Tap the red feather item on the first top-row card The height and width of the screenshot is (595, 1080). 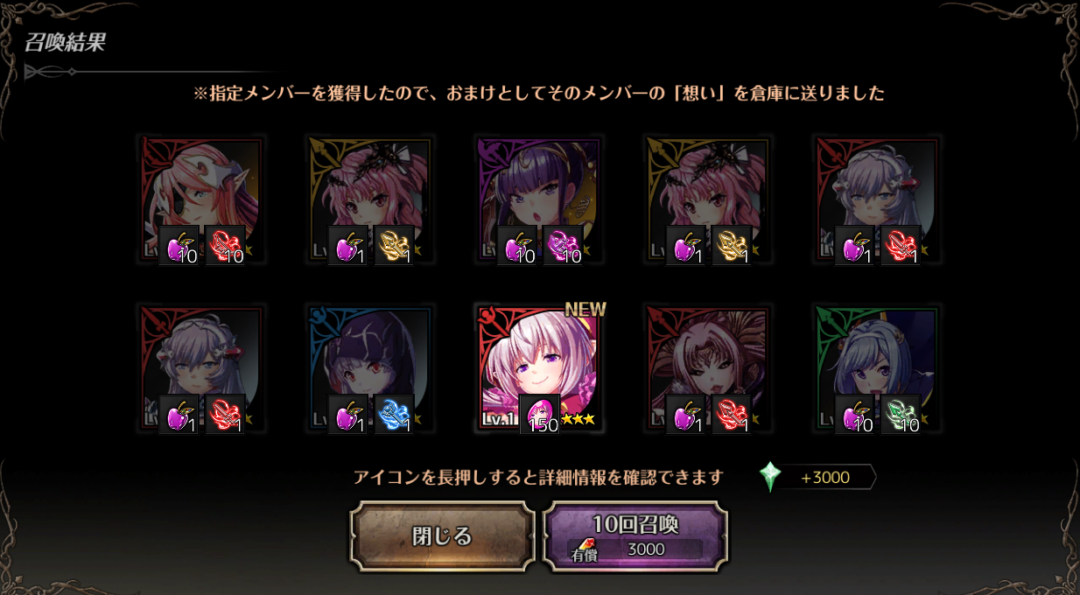pyautogui.click(x=225, y=246)
